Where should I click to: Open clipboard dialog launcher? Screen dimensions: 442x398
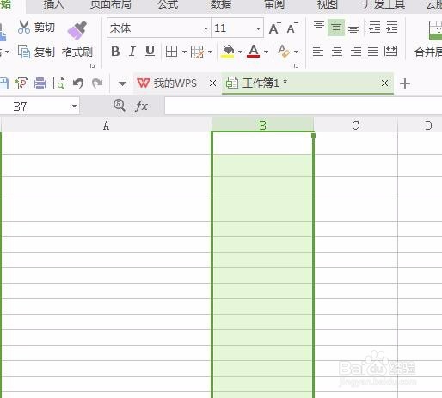tap(92, 66)
